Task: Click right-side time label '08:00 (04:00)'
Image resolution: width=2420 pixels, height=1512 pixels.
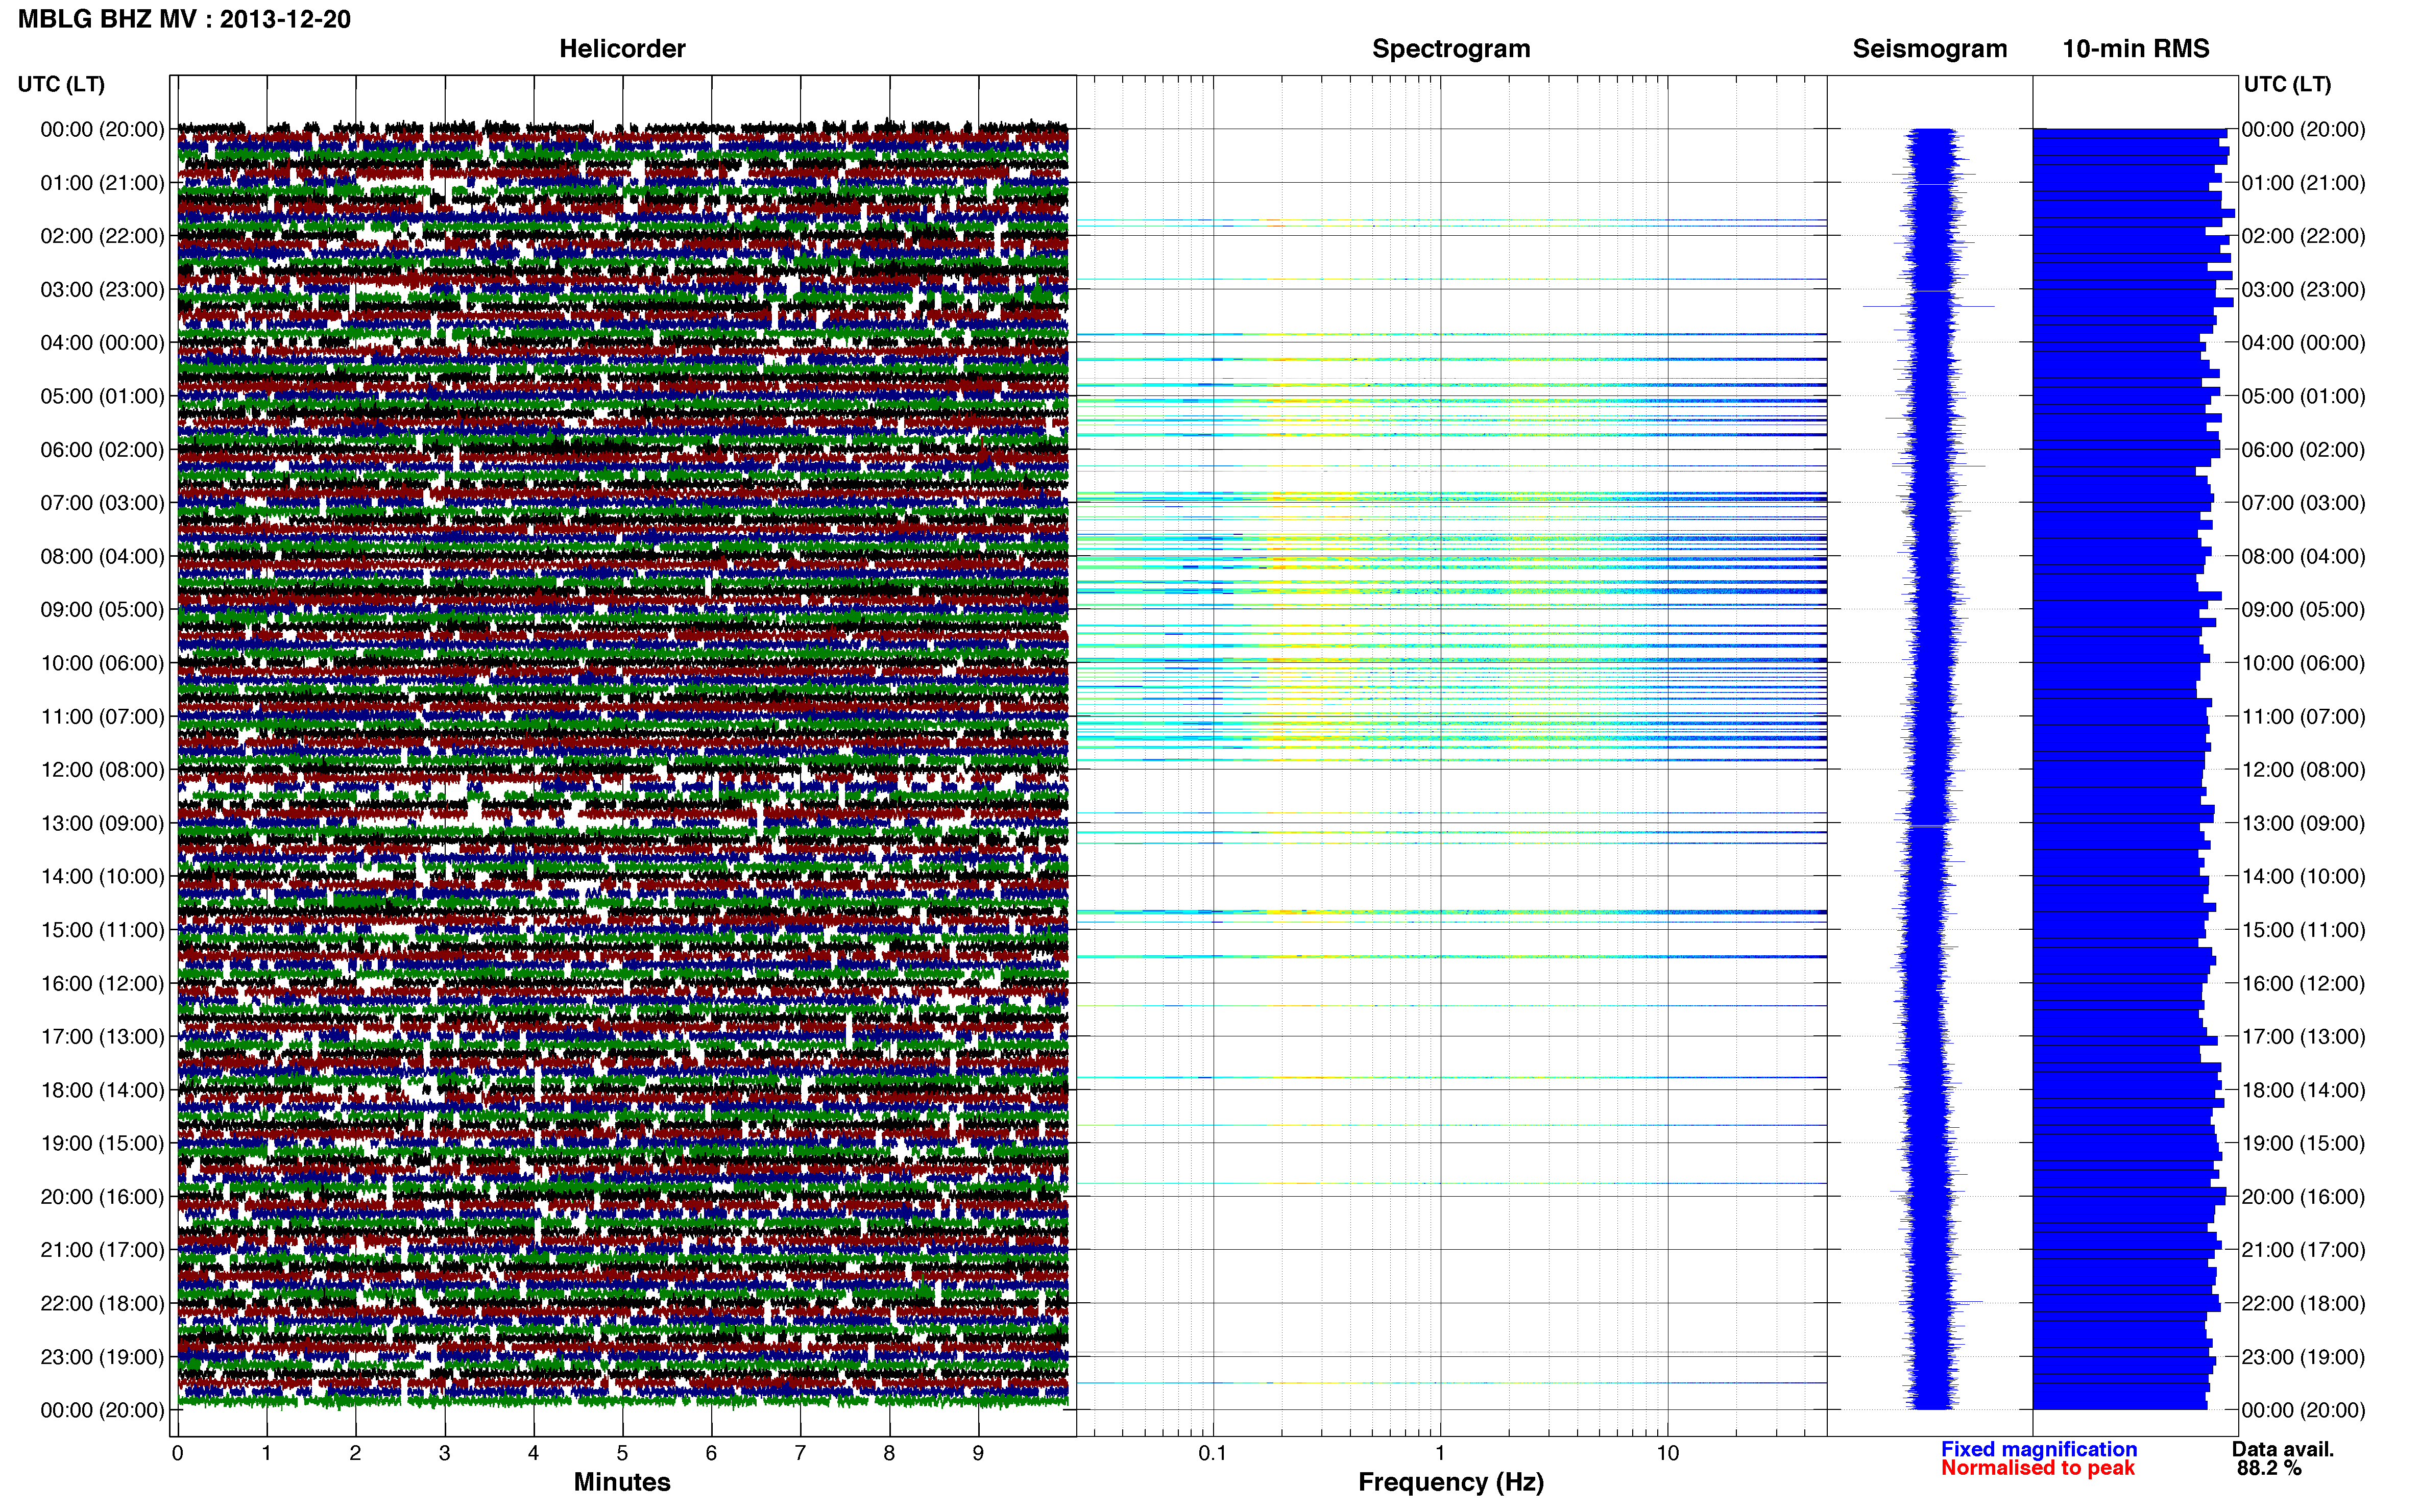Action: point(2303,556)
